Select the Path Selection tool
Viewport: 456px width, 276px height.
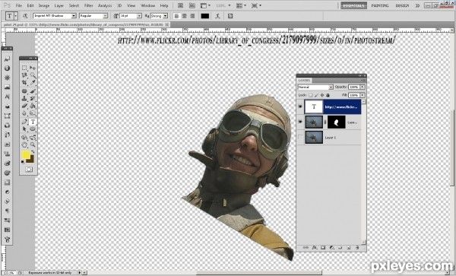(x=24, y=129)
